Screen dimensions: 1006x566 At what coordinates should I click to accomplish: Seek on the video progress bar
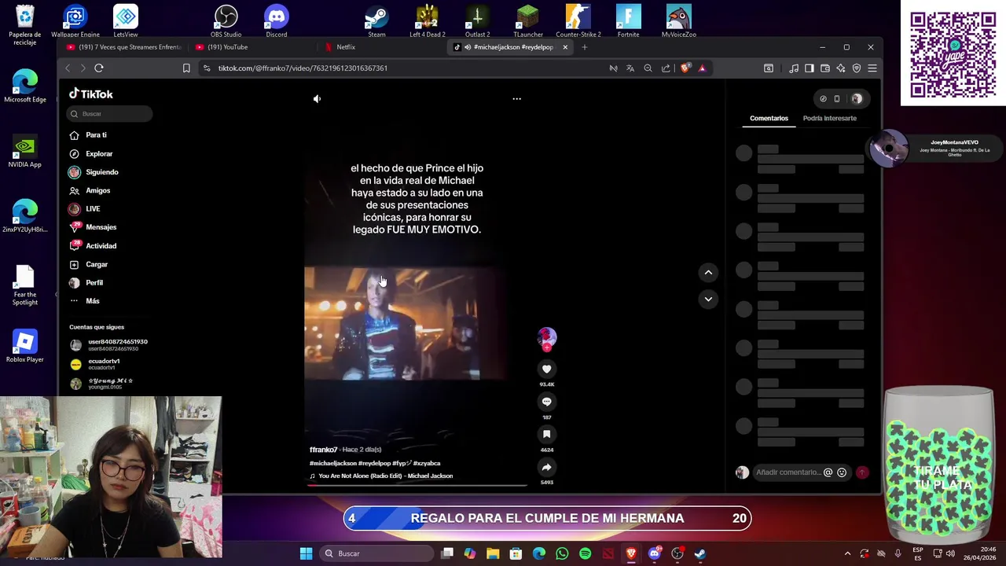coord(417,485)
